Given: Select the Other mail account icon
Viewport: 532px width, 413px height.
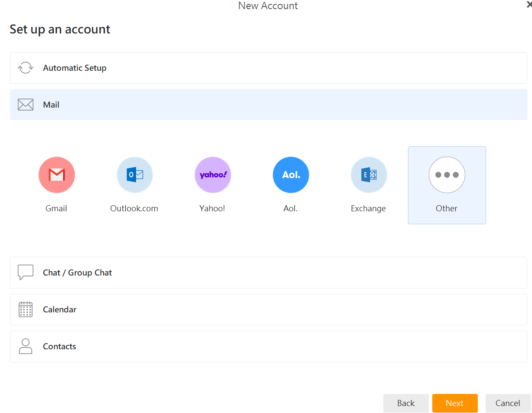Looking at the screenshot, I should pos(447,175).
